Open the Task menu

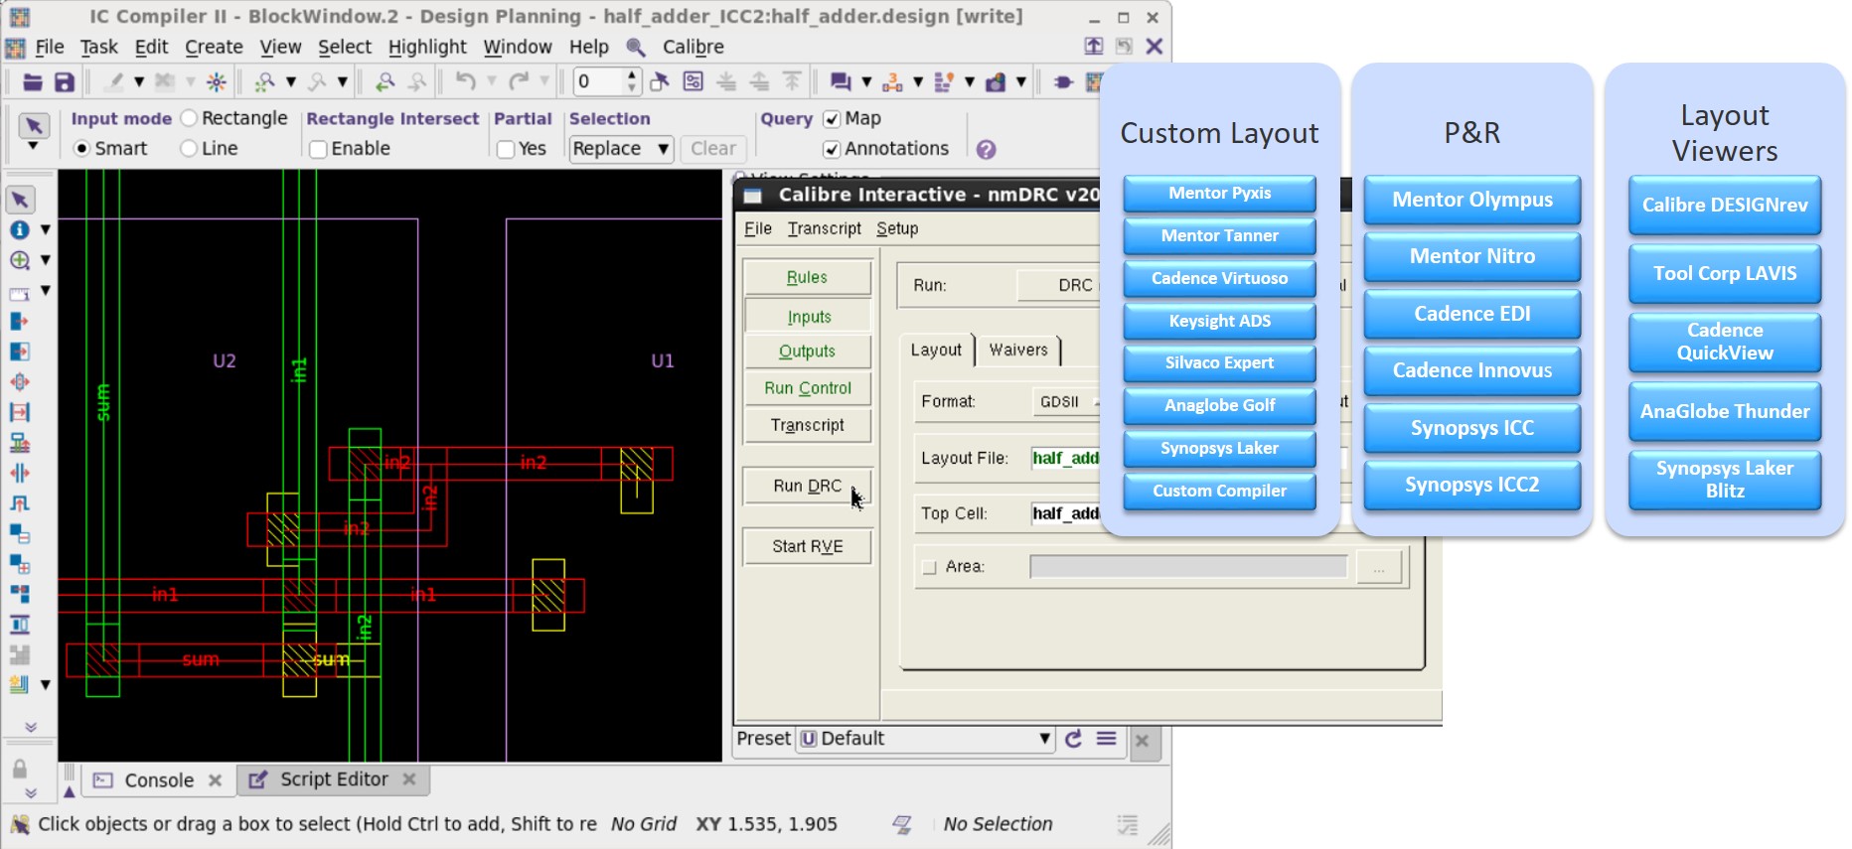coord(98,47)
